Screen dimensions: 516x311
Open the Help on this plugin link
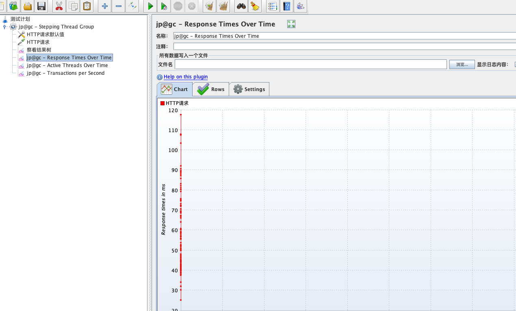pos(185,77)
